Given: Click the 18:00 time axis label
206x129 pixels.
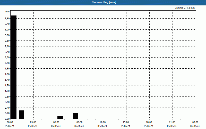Looking at the screenshot, I should 149,122.
